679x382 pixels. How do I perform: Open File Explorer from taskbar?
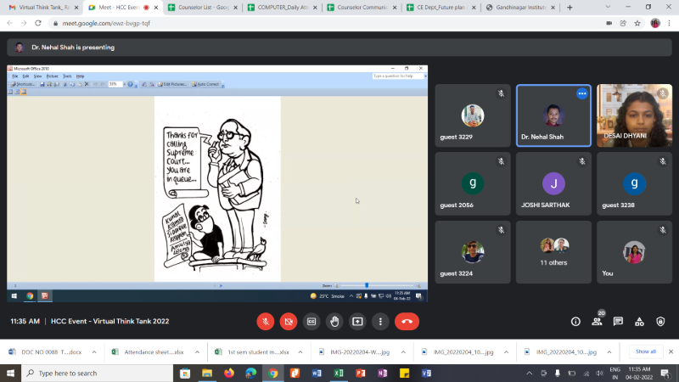click(207, 373)
